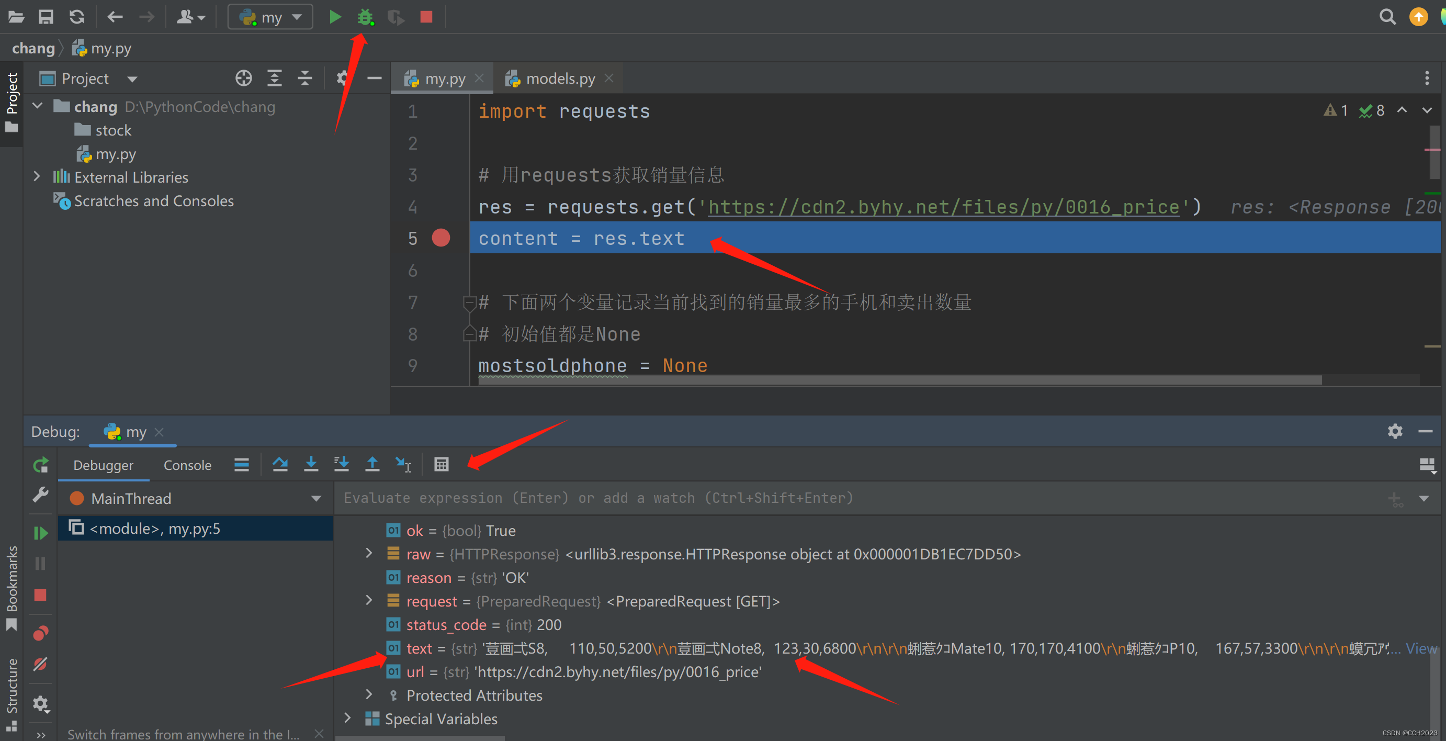Click View Breakpoints double-dot icon
Image resolution: width=1446 pixels, height=741 pixels.
tap(40, 634)
